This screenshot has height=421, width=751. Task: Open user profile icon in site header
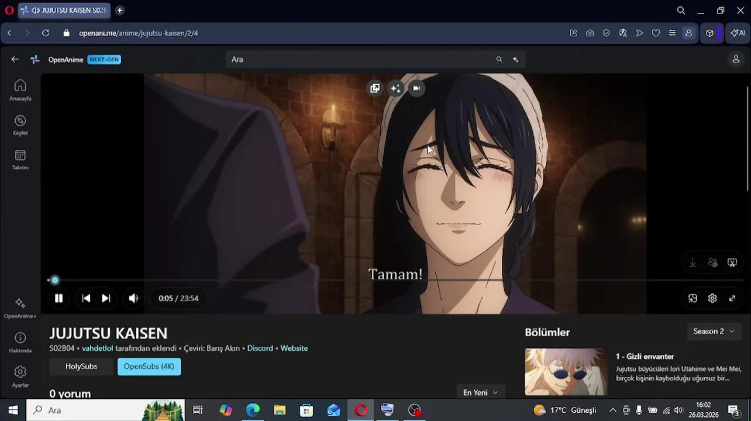click(736, 59)
